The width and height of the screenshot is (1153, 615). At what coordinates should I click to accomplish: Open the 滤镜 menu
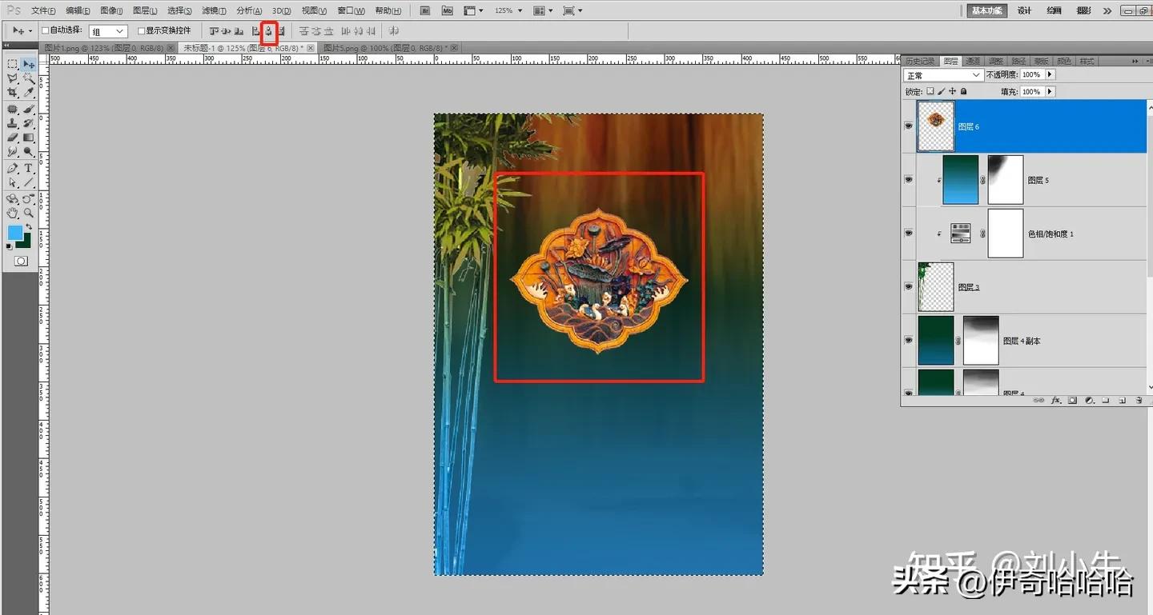click(x=213, y=10)
